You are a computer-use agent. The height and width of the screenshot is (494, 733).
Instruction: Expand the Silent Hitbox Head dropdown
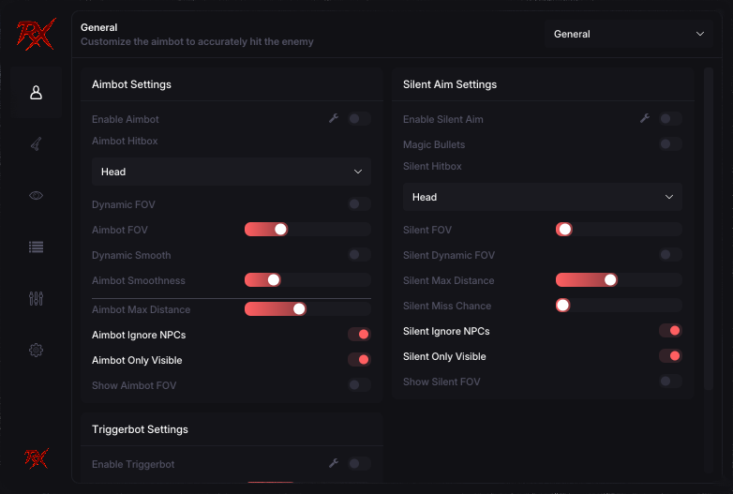543,197
